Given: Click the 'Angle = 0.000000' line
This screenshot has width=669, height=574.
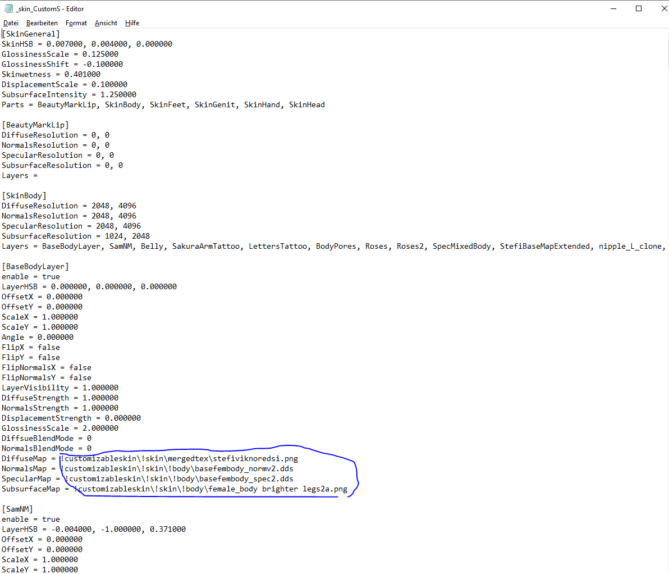Looking at the screenshot, I should click(38, 338).
